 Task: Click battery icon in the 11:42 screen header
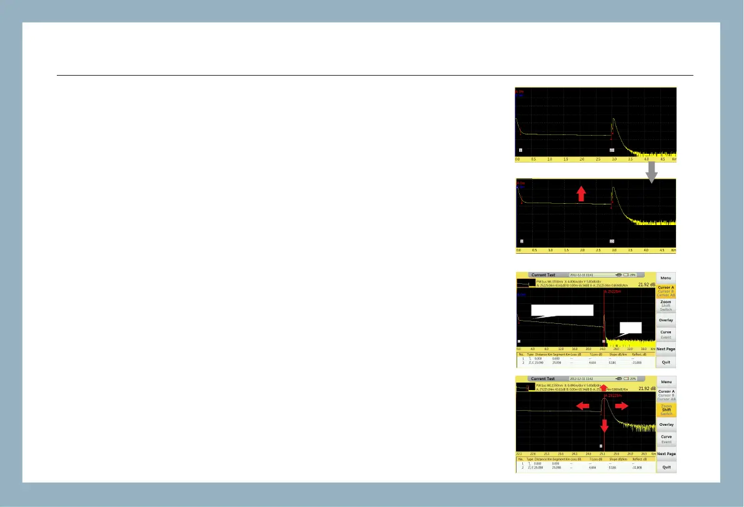coord(626,379)
